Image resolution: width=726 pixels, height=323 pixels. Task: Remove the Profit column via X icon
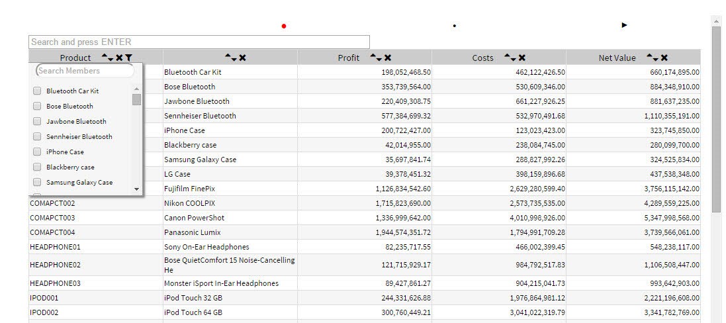click(x=388, y=58)
